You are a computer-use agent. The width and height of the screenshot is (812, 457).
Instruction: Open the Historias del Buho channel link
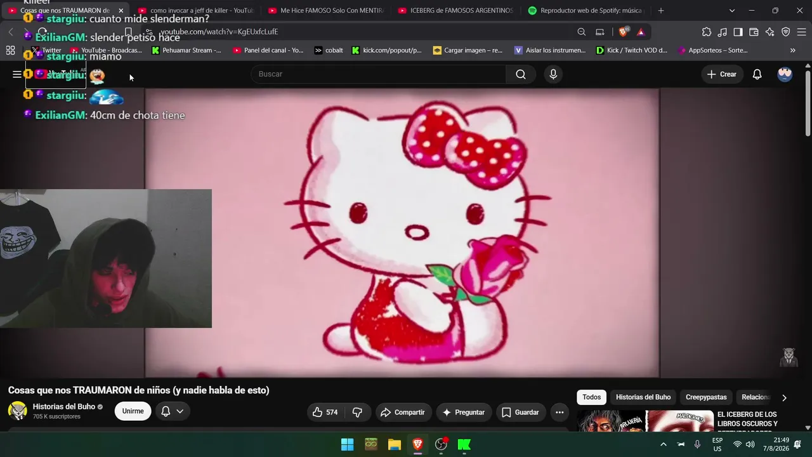(64, 407)
